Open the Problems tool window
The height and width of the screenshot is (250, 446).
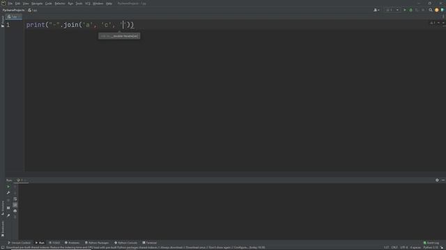coord(72,243)
